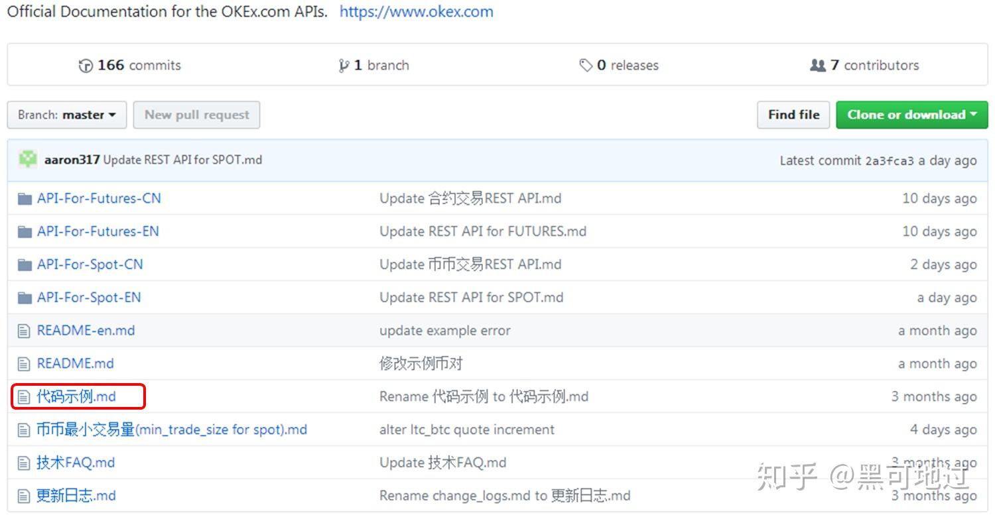The image size is (995, 517).
Task: Click the tag icon beside 0 releases
Action: 586,64
